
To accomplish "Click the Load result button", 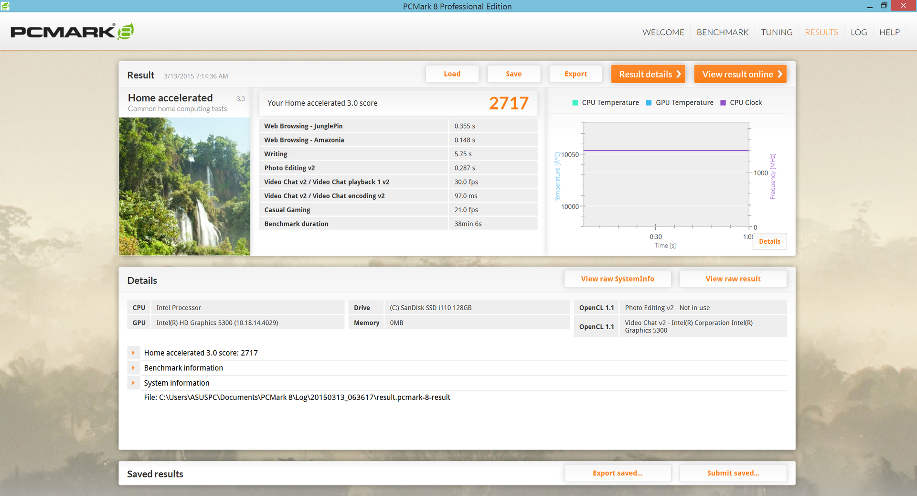I will coord(452,74).
